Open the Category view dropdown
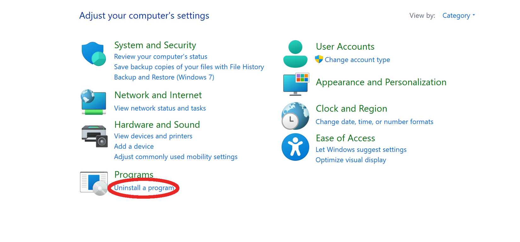 coord(458,15)
